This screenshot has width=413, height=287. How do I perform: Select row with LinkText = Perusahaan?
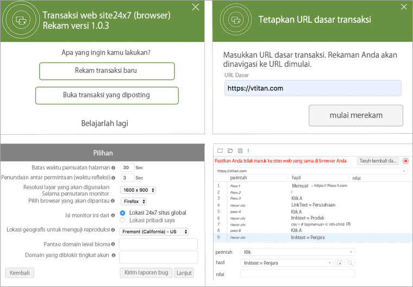[x=312, y=205]
